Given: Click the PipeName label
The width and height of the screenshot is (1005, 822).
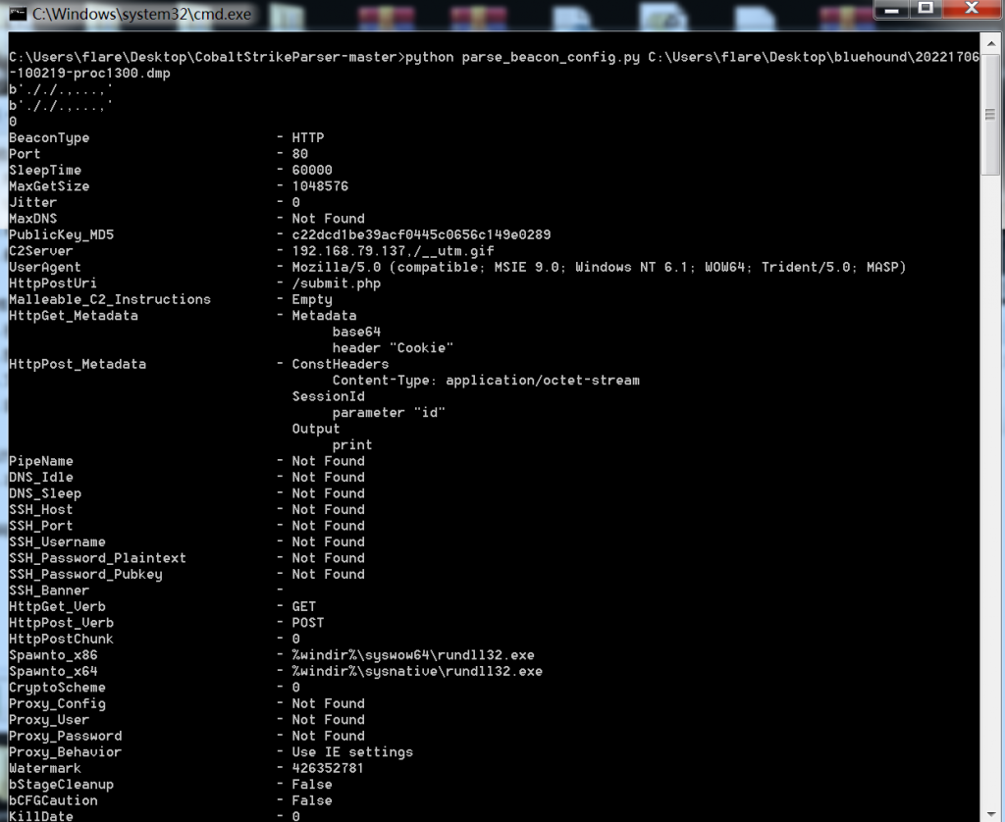Looking at the screenshot, I should pyautogui.click(x=41, y=461).
